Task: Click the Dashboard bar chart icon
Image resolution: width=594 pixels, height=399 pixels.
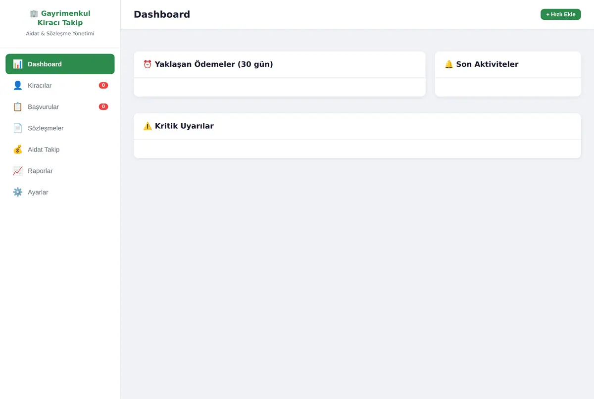Action: 18,64
